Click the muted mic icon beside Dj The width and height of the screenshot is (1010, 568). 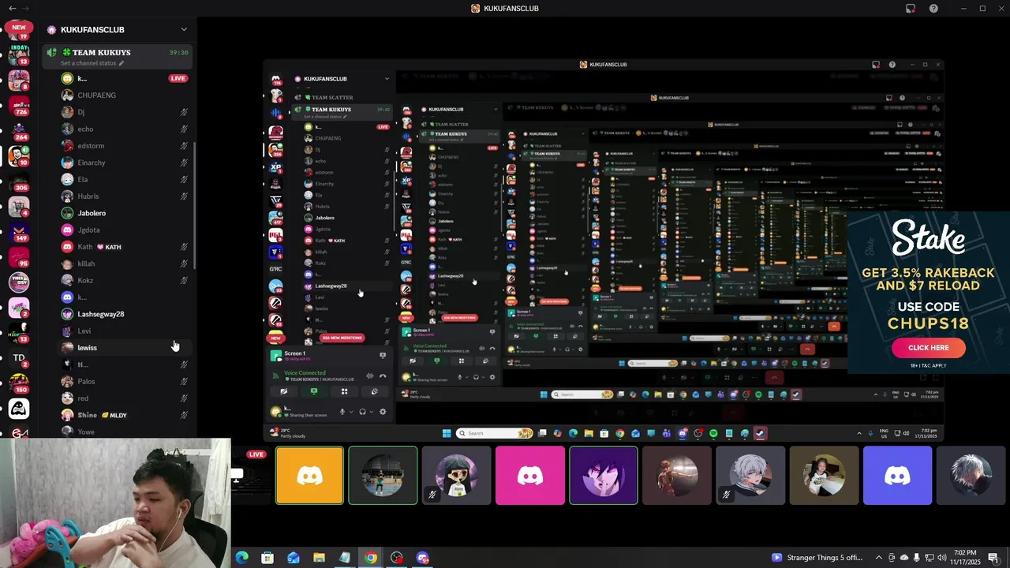tap(184, 112)
